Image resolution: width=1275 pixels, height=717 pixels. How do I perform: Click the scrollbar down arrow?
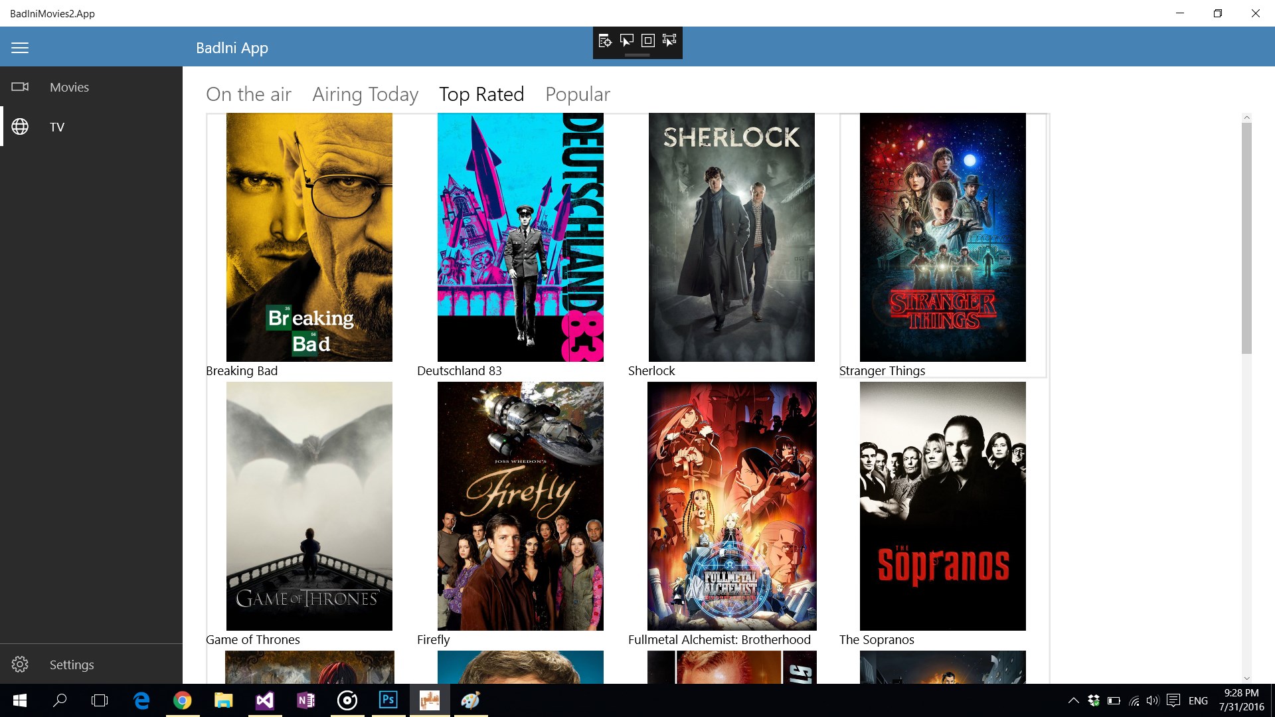point(1246,678)
